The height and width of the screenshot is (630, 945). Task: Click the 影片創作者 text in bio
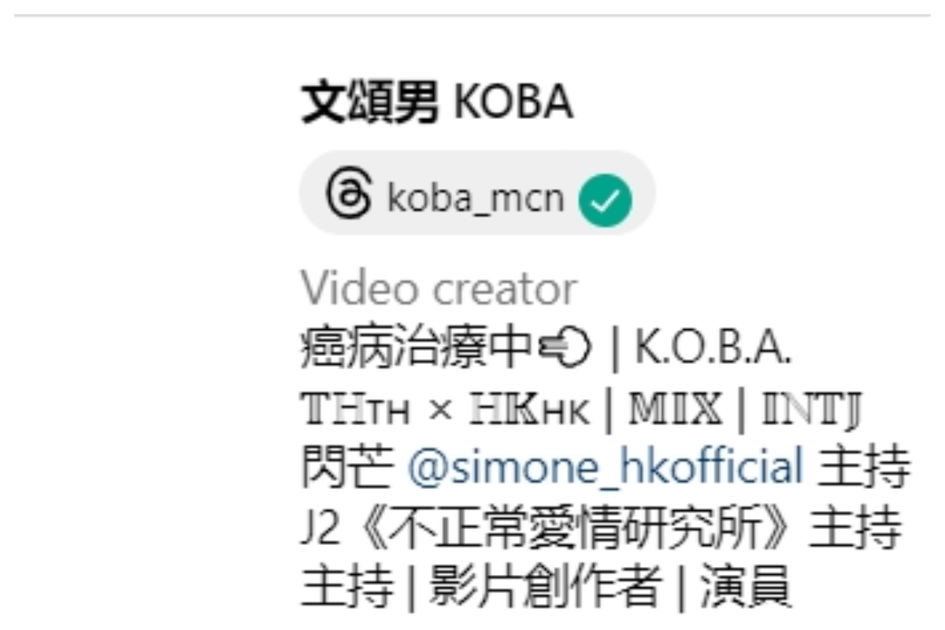(x=543, y=587)
